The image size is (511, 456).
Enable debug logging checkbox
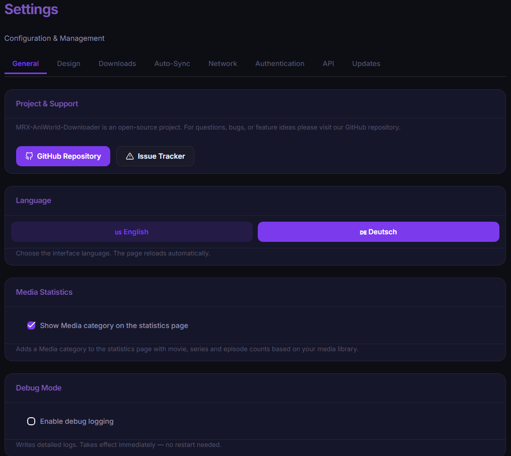point(31,421)
